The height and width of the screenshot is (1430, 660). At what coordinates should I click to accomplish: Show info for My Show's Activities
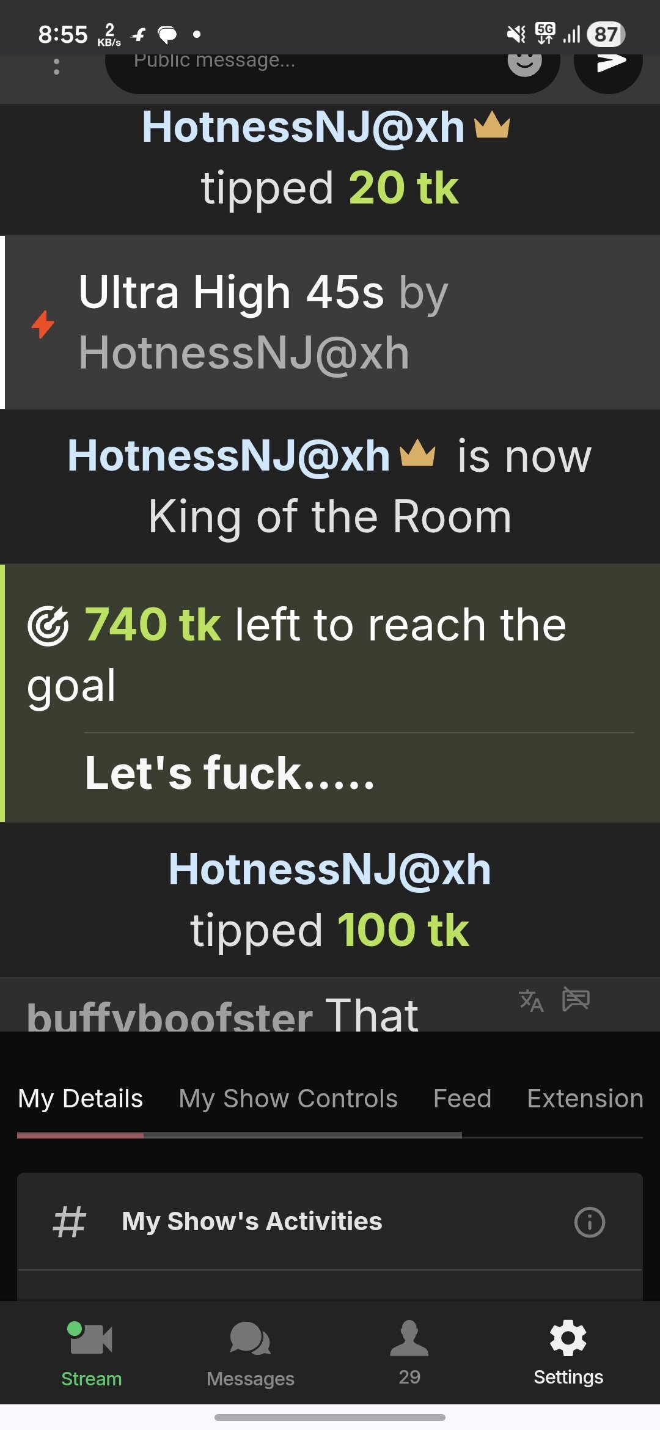coord(589,1222)
